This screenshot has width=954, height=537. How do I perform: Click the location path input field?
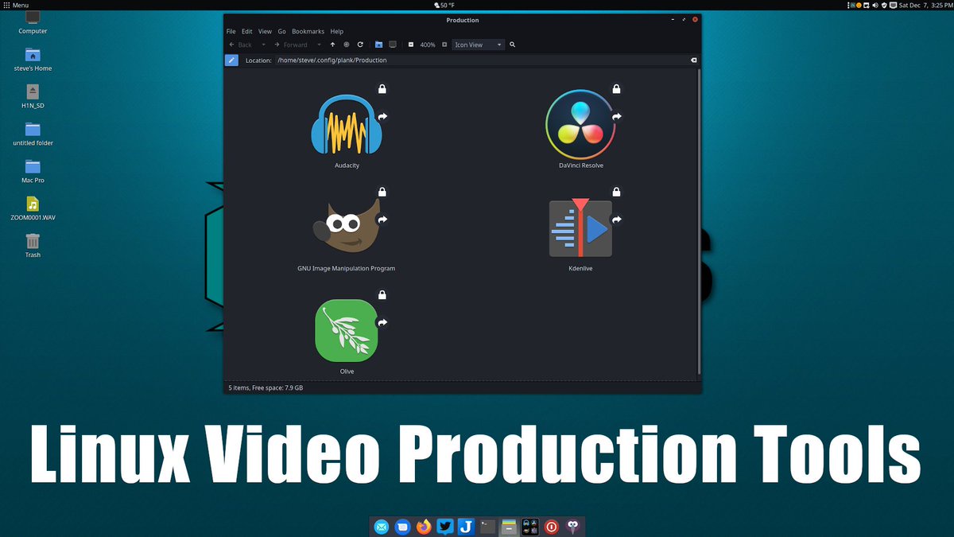point(487,60)
